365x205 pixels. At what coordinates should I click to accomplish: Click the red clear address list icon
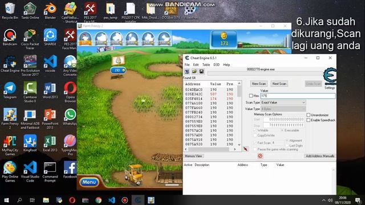[260, 156]
